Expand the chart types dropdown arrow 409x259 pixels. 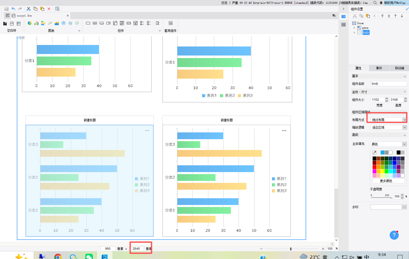[x=79, y=31]
